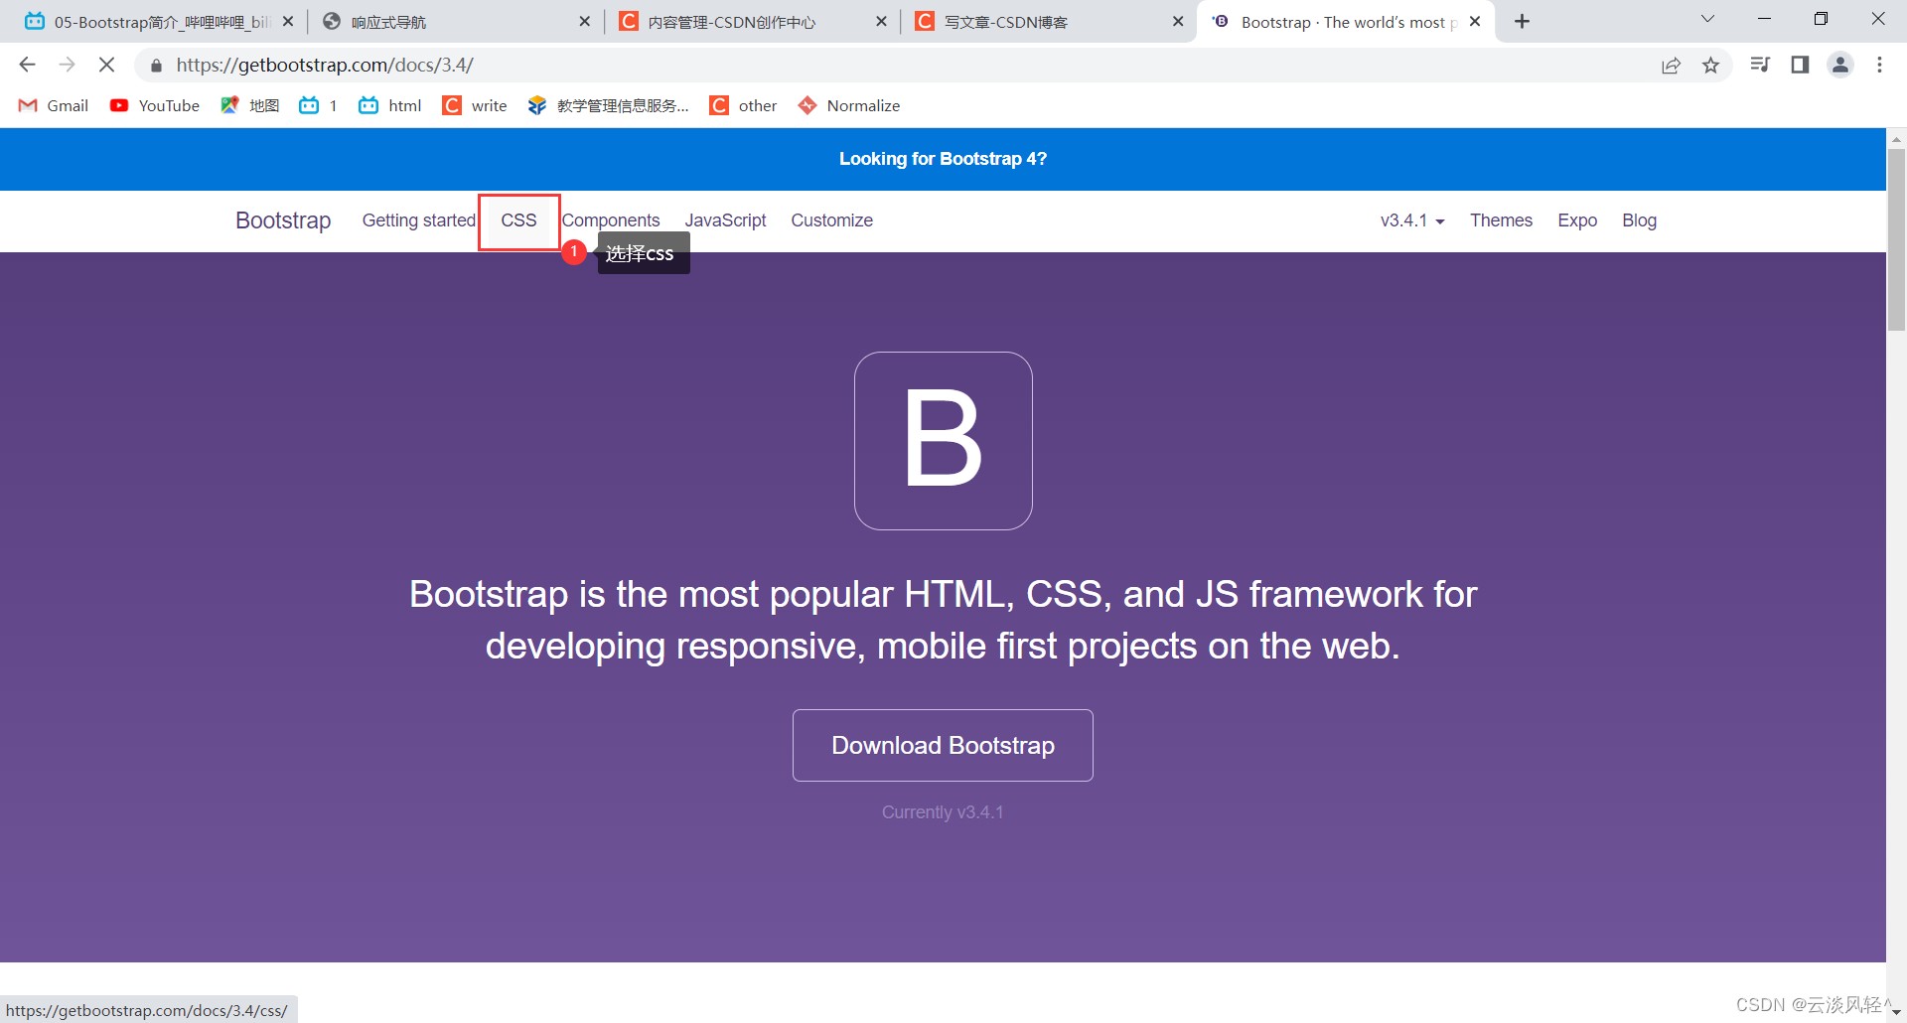1907x1023 pixels.
Task: Open Components nav item
Action: (611, 220)
